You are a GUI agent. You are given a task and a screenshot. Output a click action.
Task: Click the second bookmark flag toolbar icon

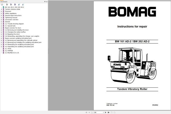pyautogui.click(x=11, y=5)
